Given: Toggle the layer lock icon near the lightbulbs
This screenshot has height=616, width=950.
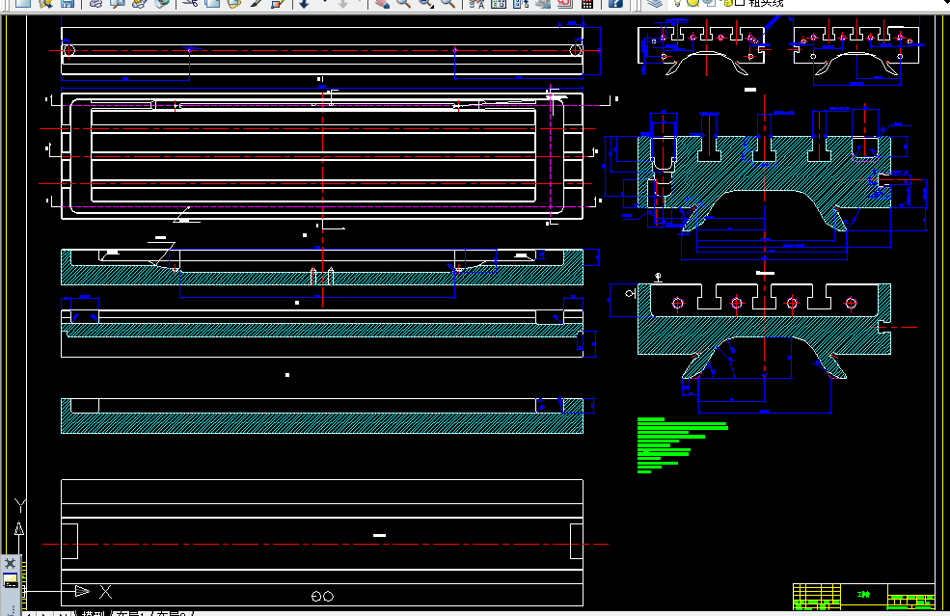Looking at the screenshot, I should (x=727, y=6).
